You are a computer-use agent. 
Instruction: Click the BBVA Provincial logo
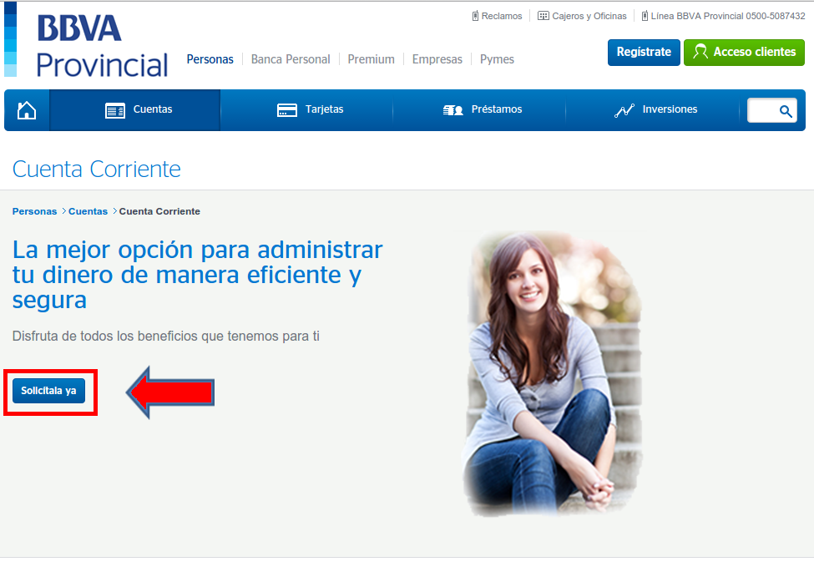(x=102, y=46)
